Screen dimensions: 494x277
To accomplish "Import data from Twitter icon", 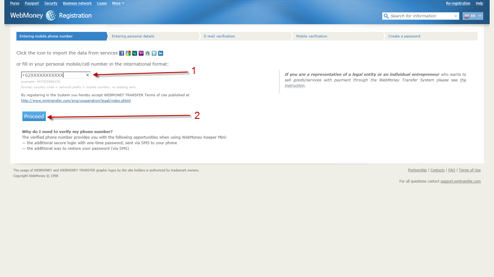I will click(154, 53).
